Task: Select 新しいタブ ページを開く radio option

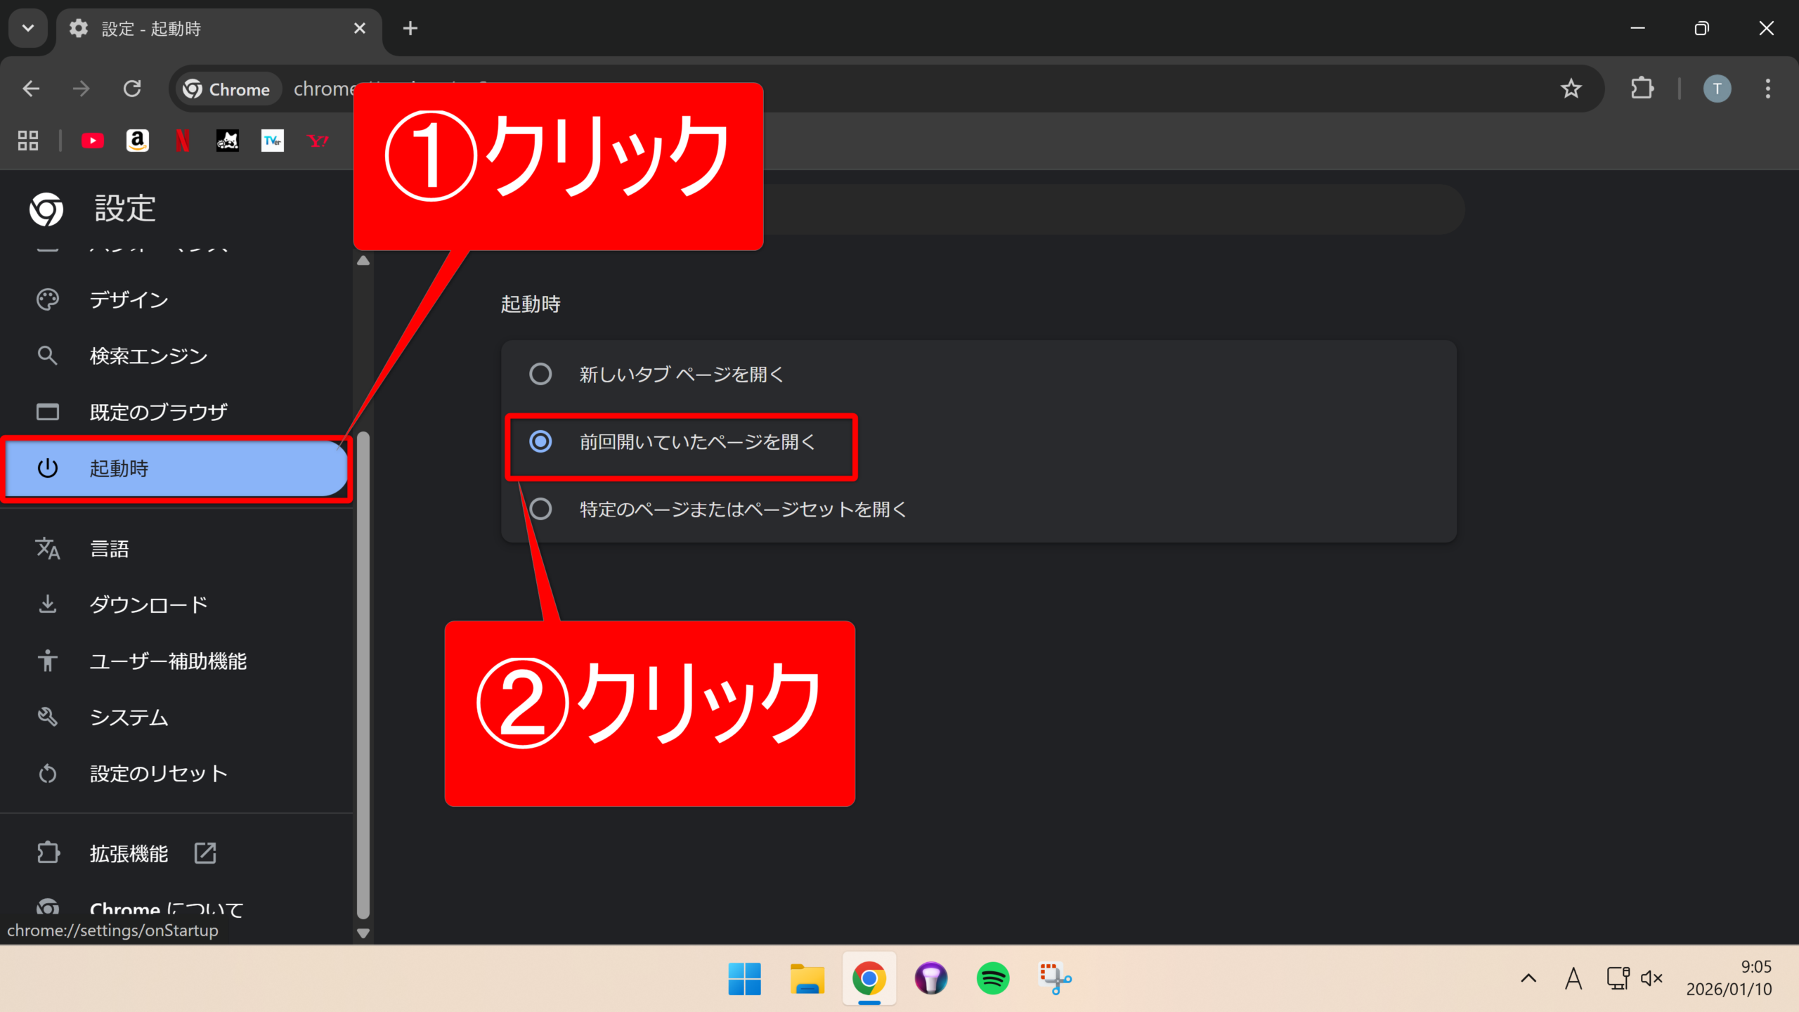Action: pyautogui.click(x=540, y=374)
